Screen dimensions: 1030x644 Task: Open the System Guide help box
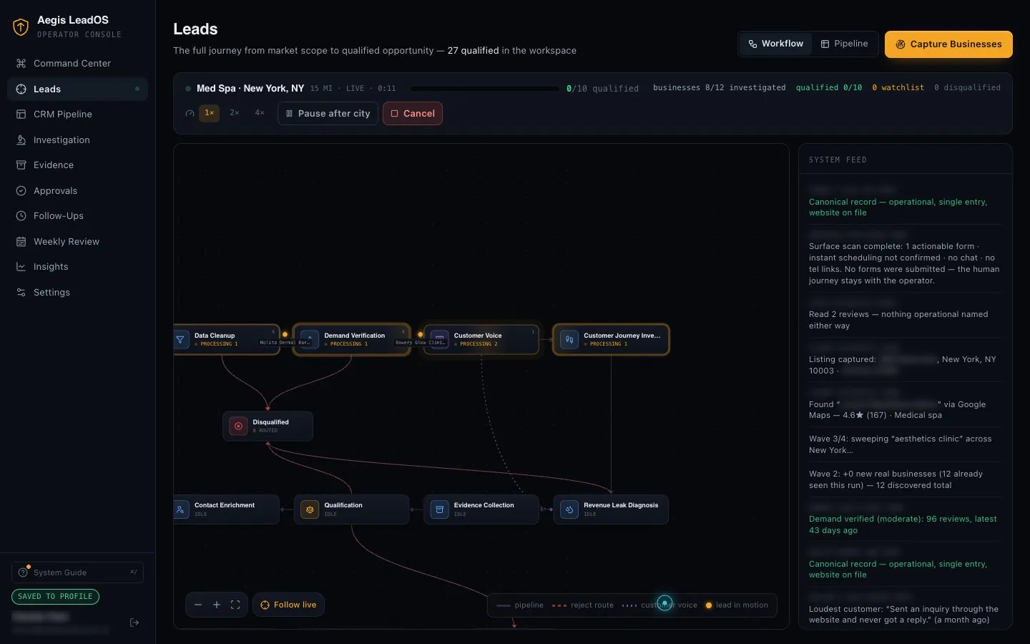point(77,572)
